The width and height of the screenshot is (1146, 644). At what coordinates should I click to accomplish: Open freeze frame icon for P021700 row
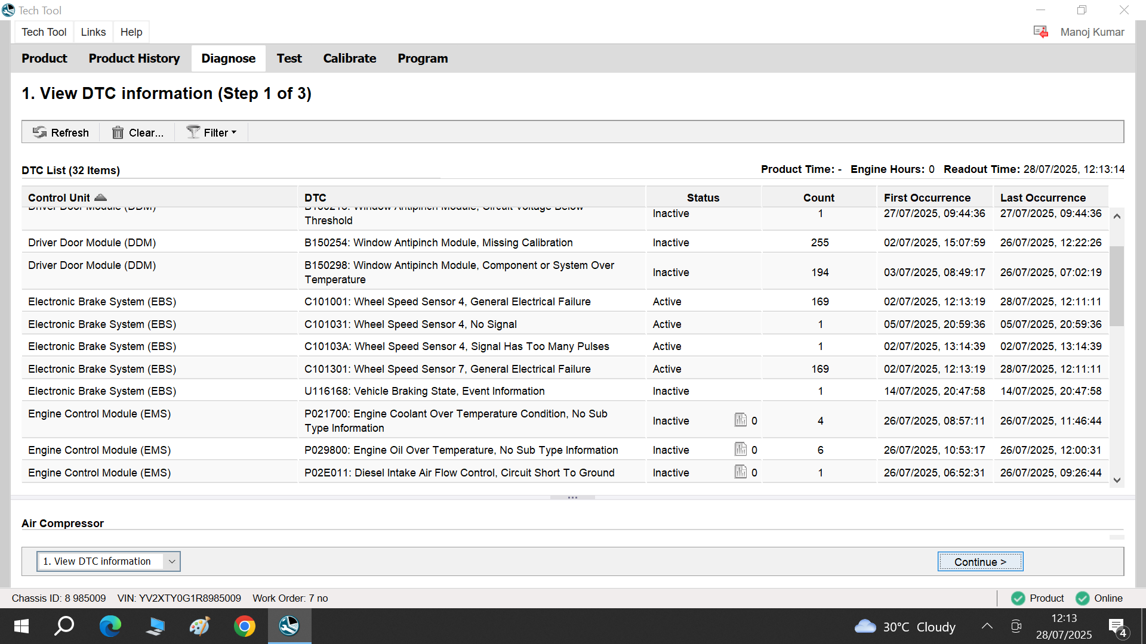pyautogui.click(x=741, y=420)
